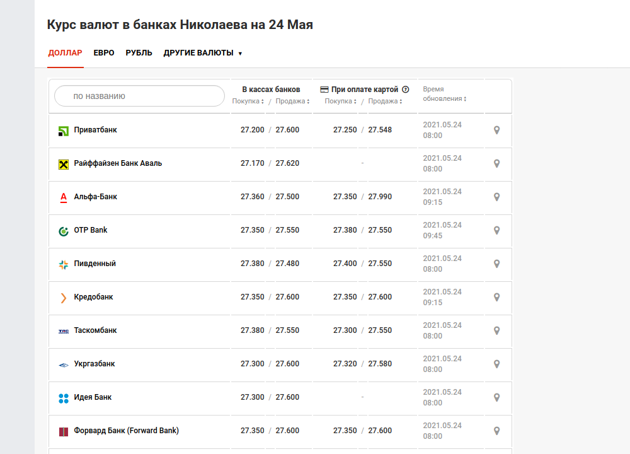Click the Альфа-Банк logo icon
The image size is (630, 454).
point(64,198)
